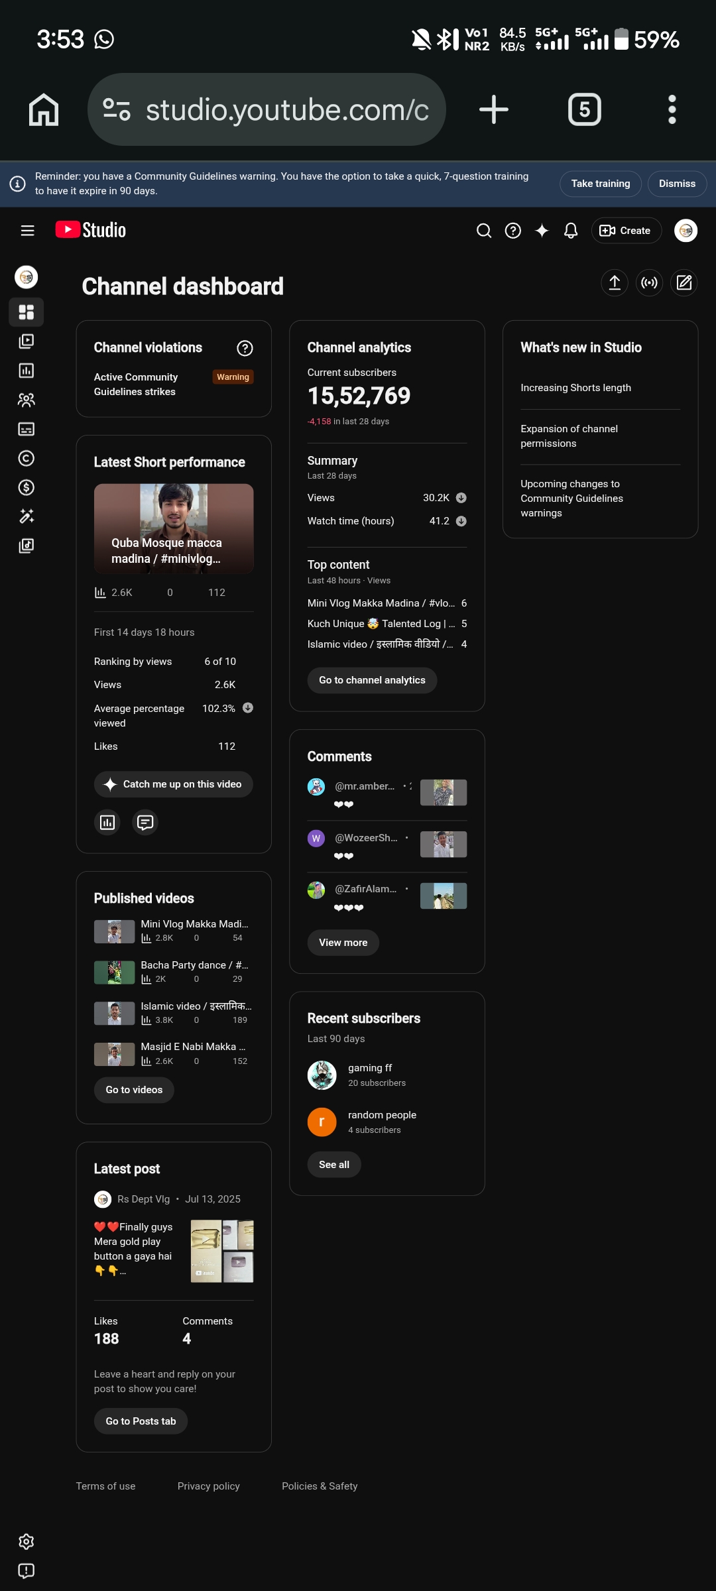Open the latest Short's comments icon
This screenshot has height=1591, width=716.
[x=145, y=823]
